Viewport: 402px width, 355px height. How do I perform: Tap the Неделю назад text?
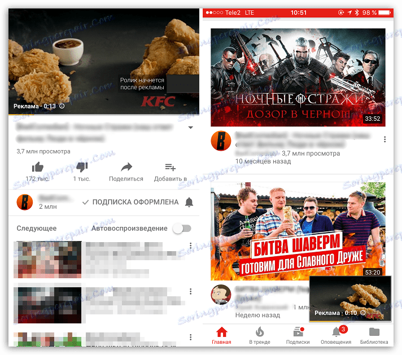click(x=257, y=315)
